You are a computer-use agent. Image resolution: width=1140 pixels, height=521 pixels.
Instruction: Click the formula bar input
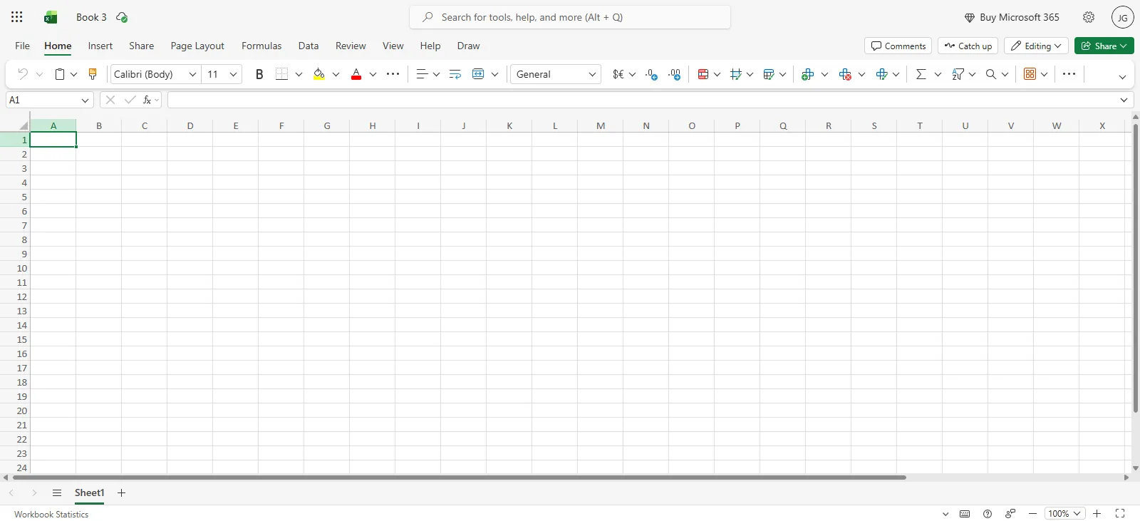pos(643,100)
